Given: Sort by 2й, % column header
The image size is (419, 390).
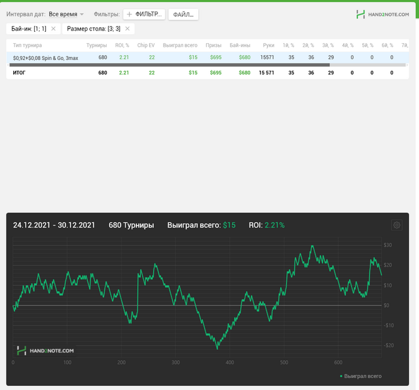Looking at the screenshot, I should coord(308,45).
